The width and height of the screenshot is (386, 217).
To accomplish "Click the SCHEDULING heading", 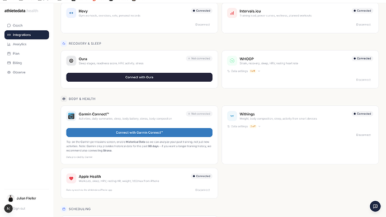I will pyautogui.click(x=80, y=209).
